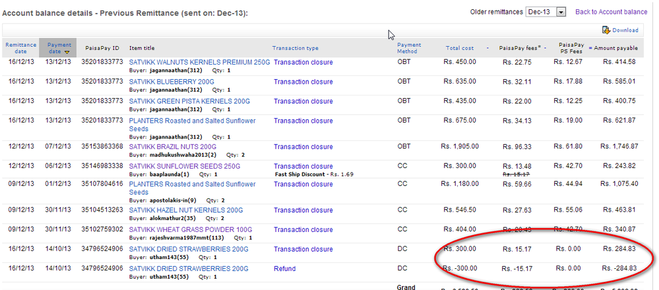Click amount payable Rs. 414.58
The image size is (659, 290).
(x=619, y=62)
